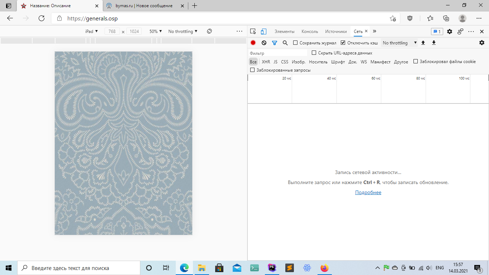The image size is (489, 275).
Task: Open the network search magnifier icon
Action: click(285, 43)
